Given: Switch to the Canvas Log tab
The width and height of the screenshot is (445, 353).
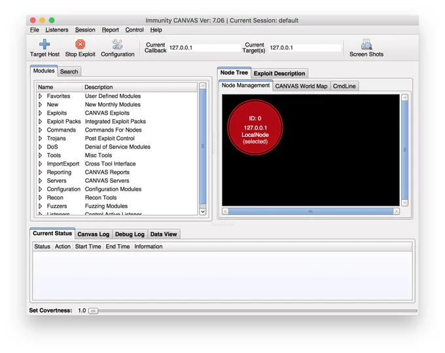Looking at the screenshot, I should 94,234.
